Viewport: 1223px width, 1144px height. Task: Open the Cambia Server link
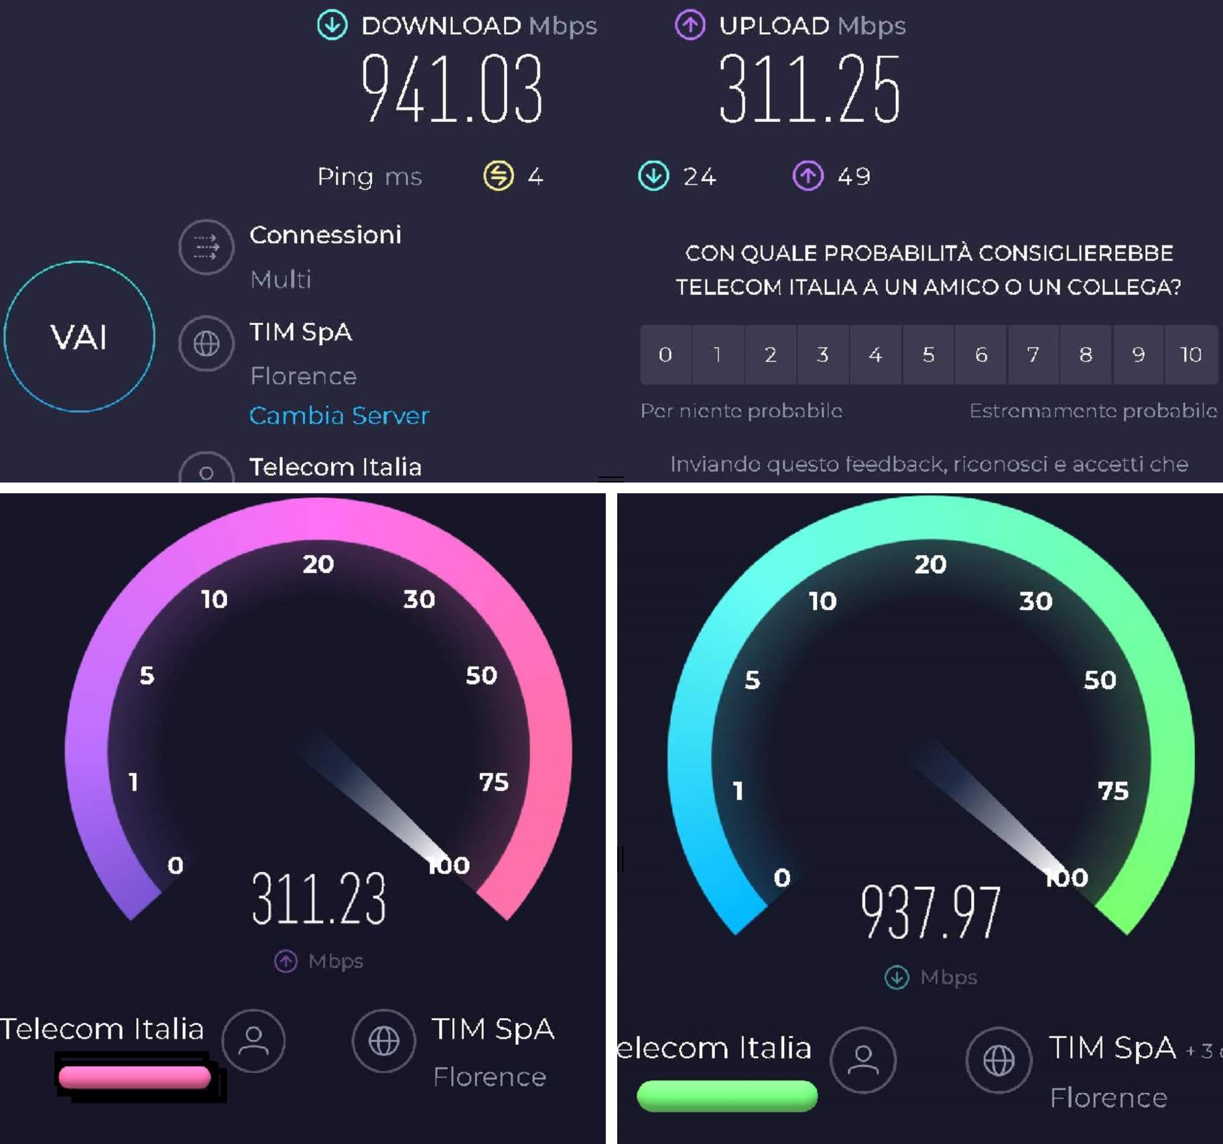point(339,416)
